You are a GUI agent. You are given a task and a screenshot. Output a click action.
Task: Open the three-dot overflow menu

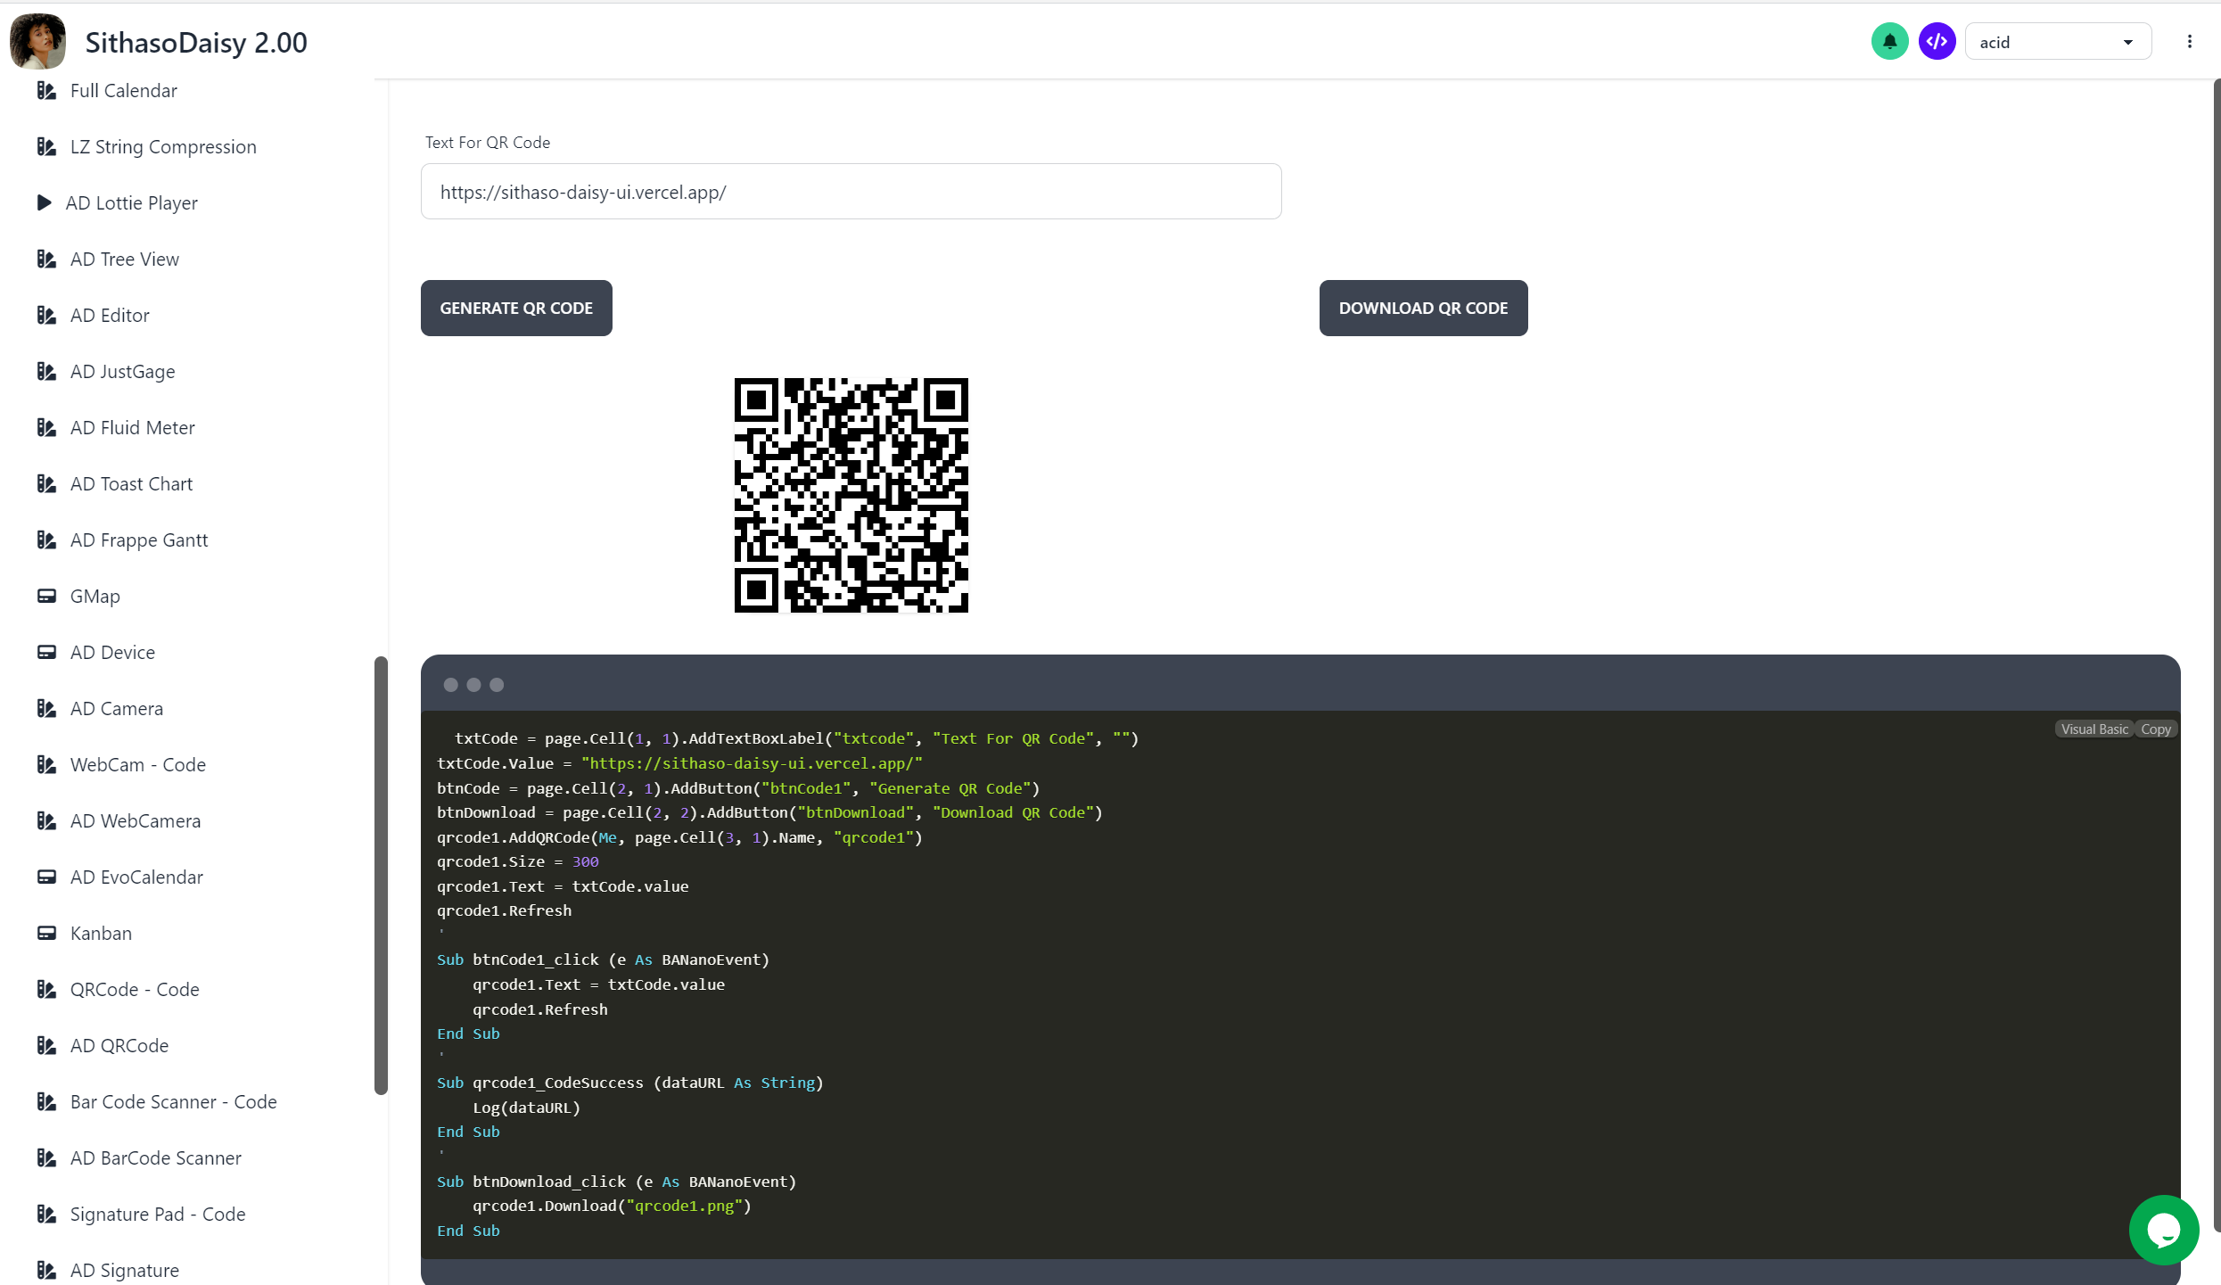(2189, 42)
